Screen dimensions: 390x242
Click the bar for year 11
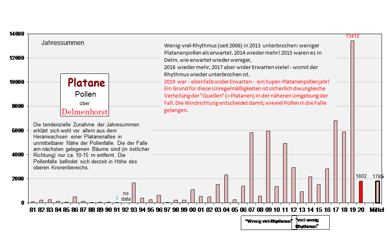(x=285, y=173)
